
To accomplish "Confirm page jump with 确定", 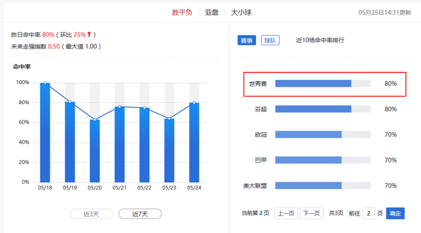I will tap(395, 214).
